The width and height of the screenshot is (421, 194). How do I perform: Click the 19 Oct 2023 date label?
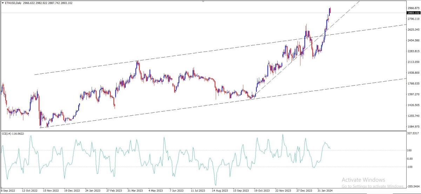261,191
